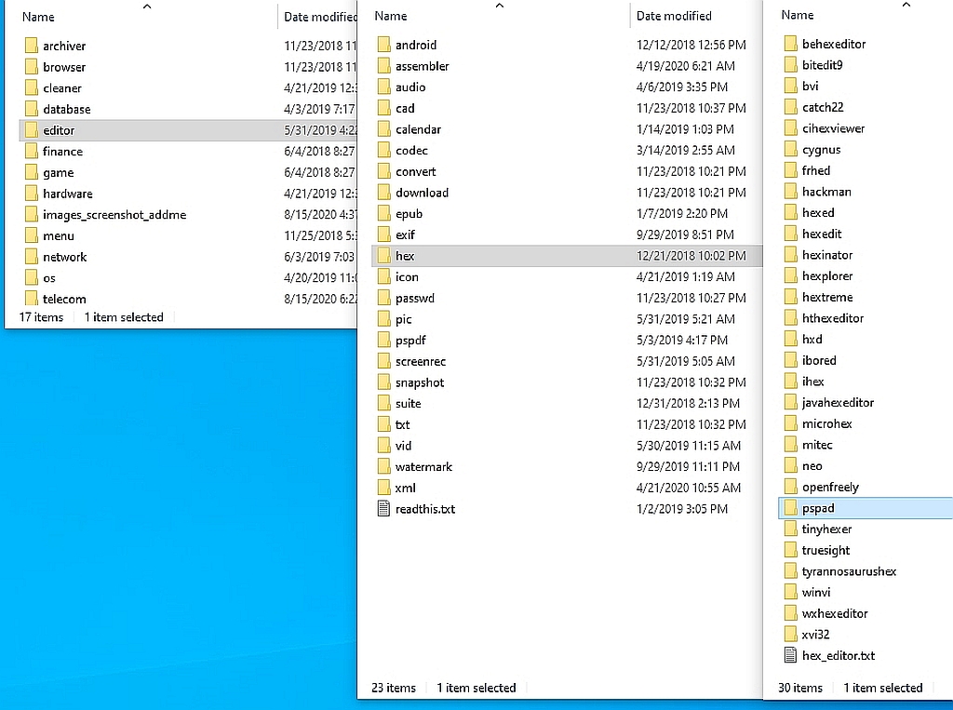Select the truesight folder name
Viewport: 953px width, 710px height.
tap(825, 550)
